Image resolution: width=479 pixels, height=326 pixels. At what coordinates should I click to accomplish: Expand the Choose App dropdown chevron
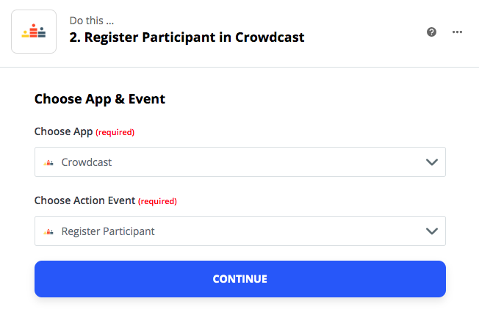(432, 162)
